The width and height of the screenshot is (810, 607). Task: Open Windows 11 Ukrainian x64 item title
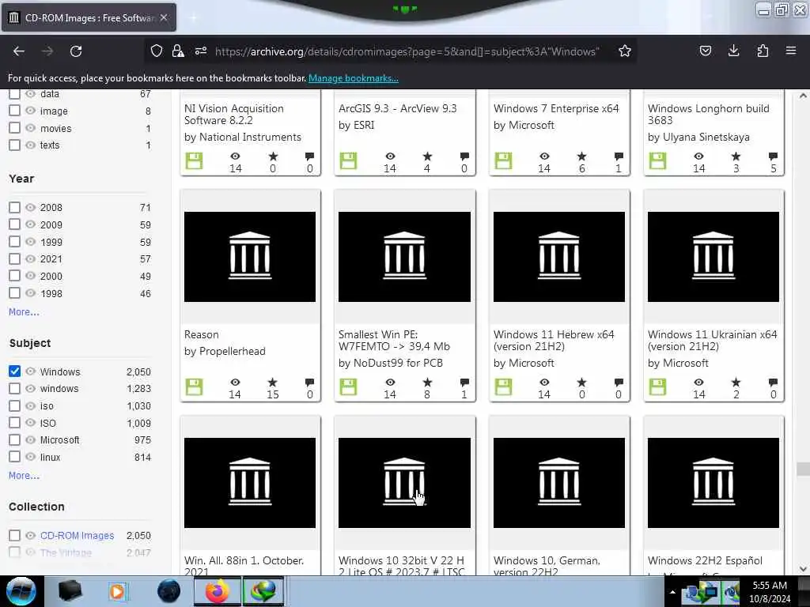(713, 340)
